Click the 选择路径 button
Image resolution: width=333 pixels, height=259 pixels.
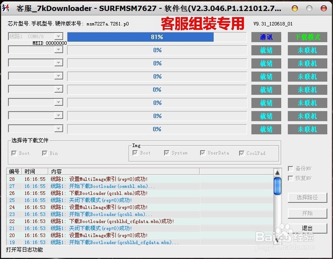click(307, 198)
